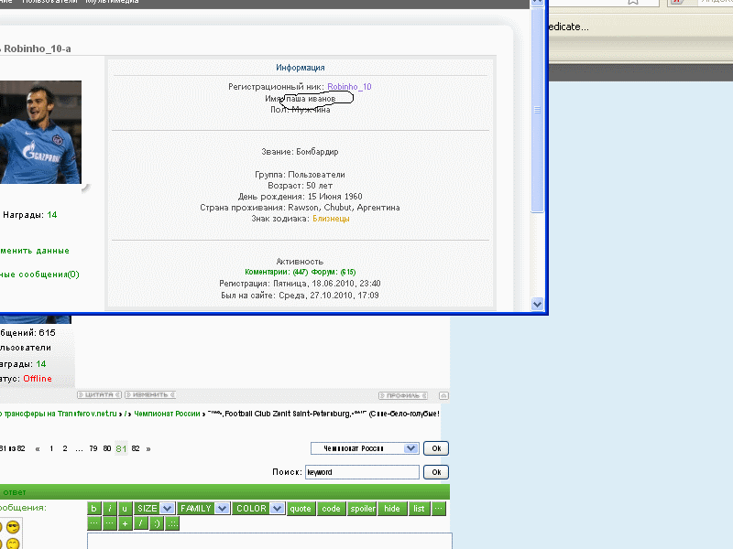Click Ok next to the search field
Image resolution: width=733 pixels, height=549 pixels.
pos(436,472)
